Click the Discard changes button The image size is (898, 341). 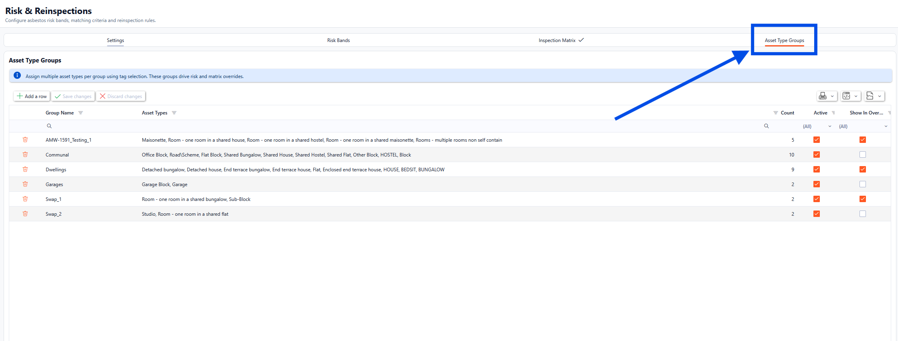click(121, 96)
